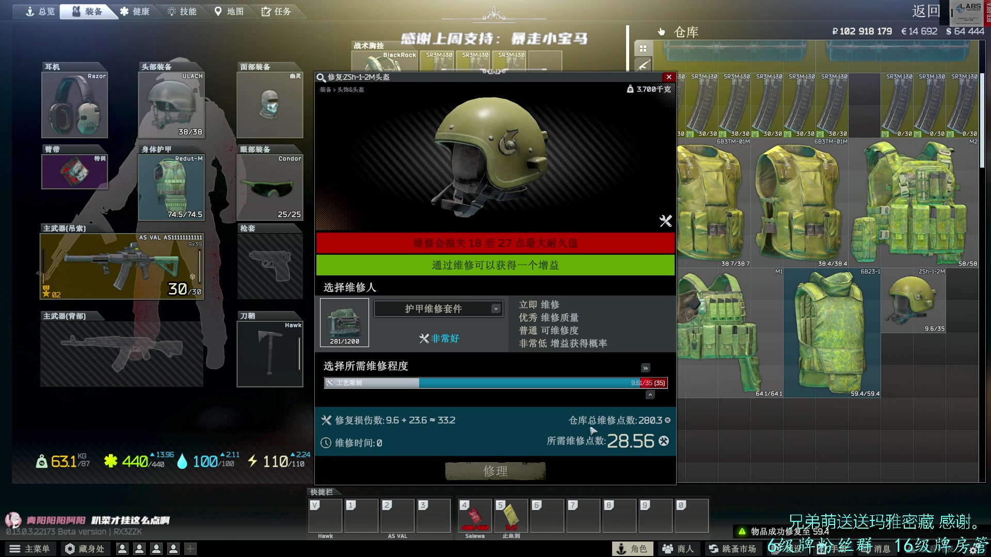Open the 藏身处 hideout
The height and width of the screenshot is (557, 991).
pyautogui.click(x=85, y=549)
